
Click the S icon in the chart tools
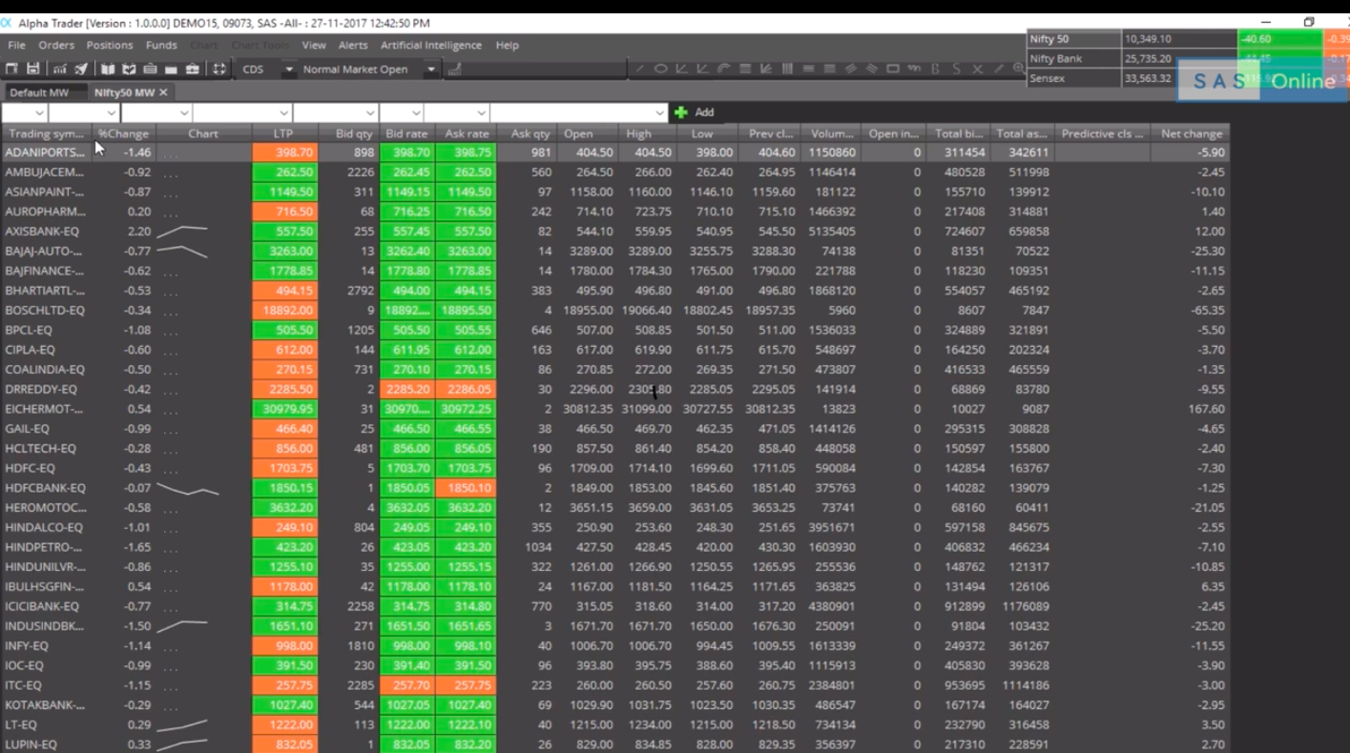(x=956, y=69)
